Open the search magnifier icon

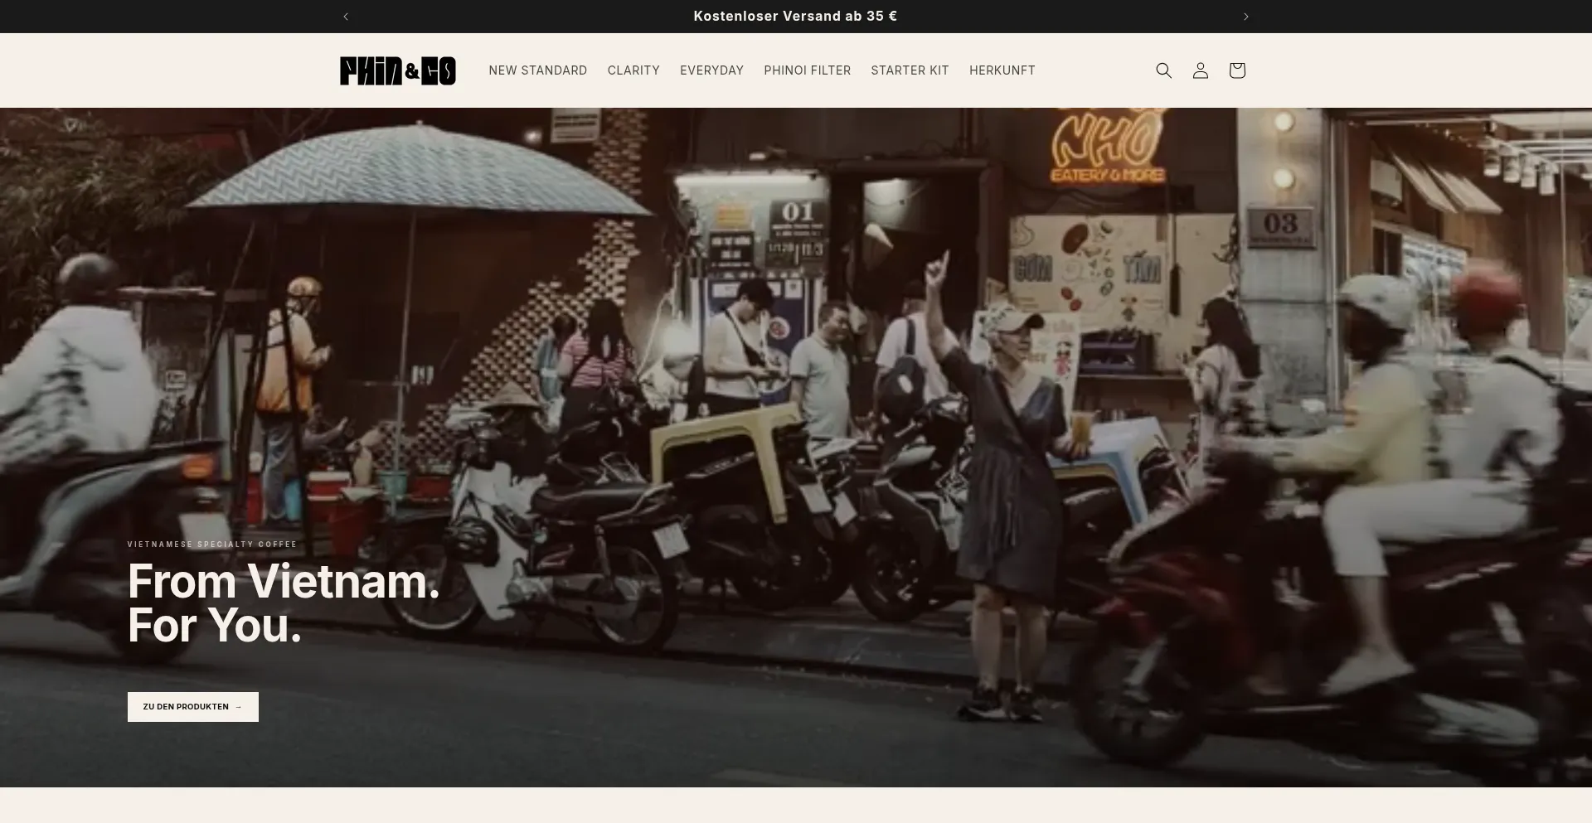(x=1163, y=70)
